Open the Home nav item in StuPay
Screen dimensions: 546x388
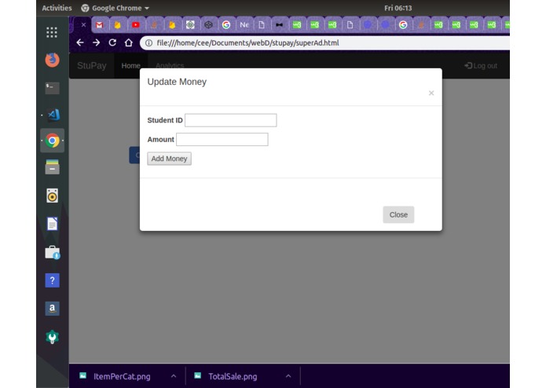click(x=130, y=66)
